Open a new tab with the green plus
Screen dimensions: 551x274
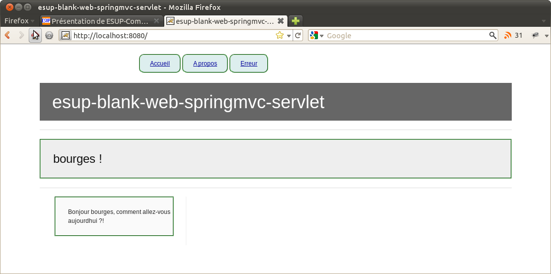tap(296, 21)
